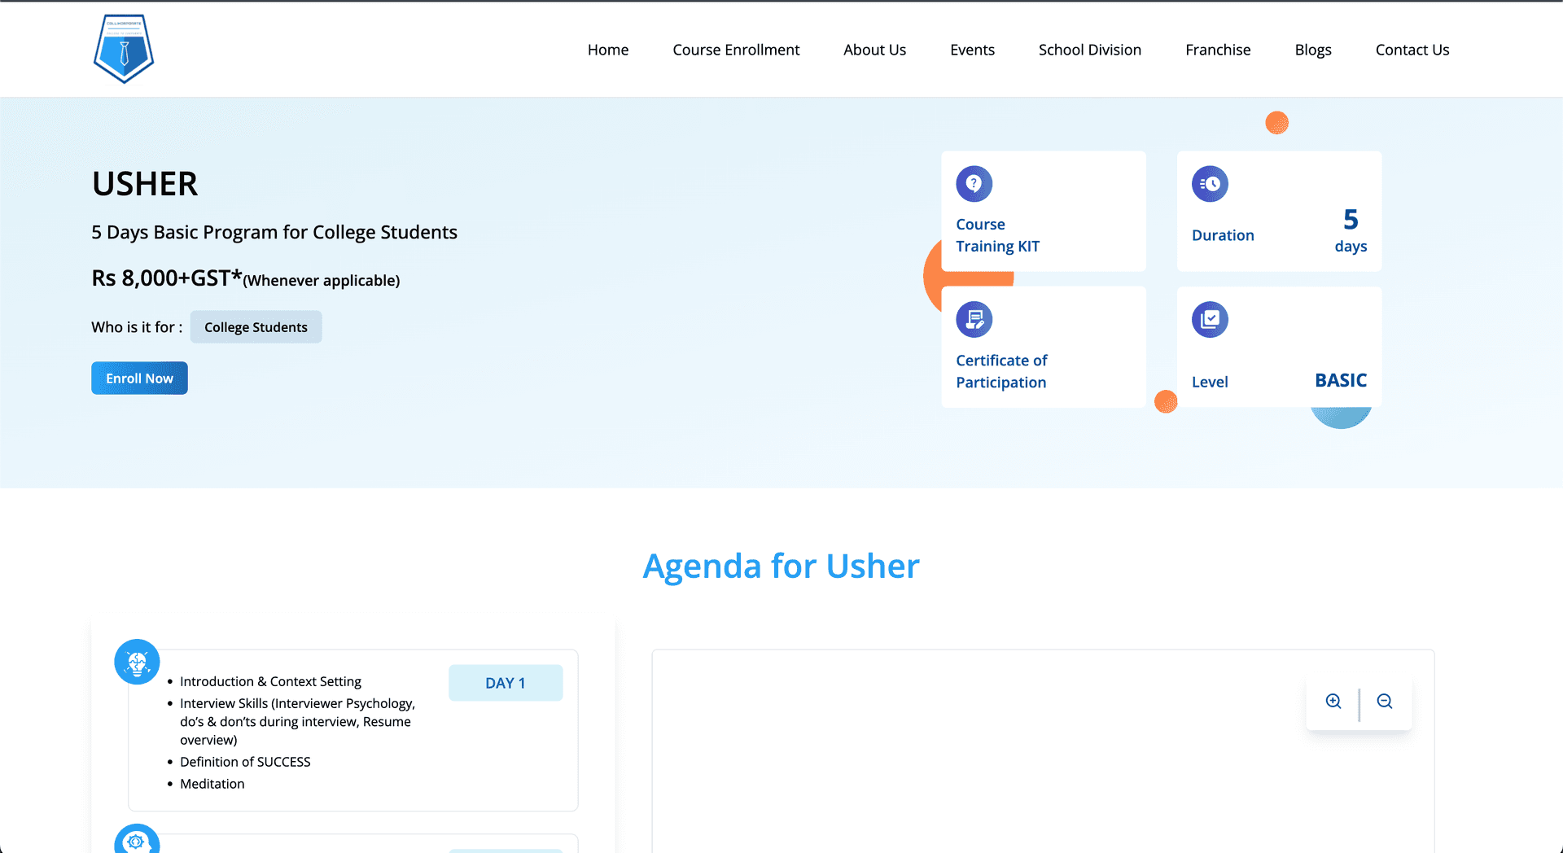The height and width of the screenshot is (853, 1563).
Task: Click the Agenda for Usher heading
Action: point(781,566)
